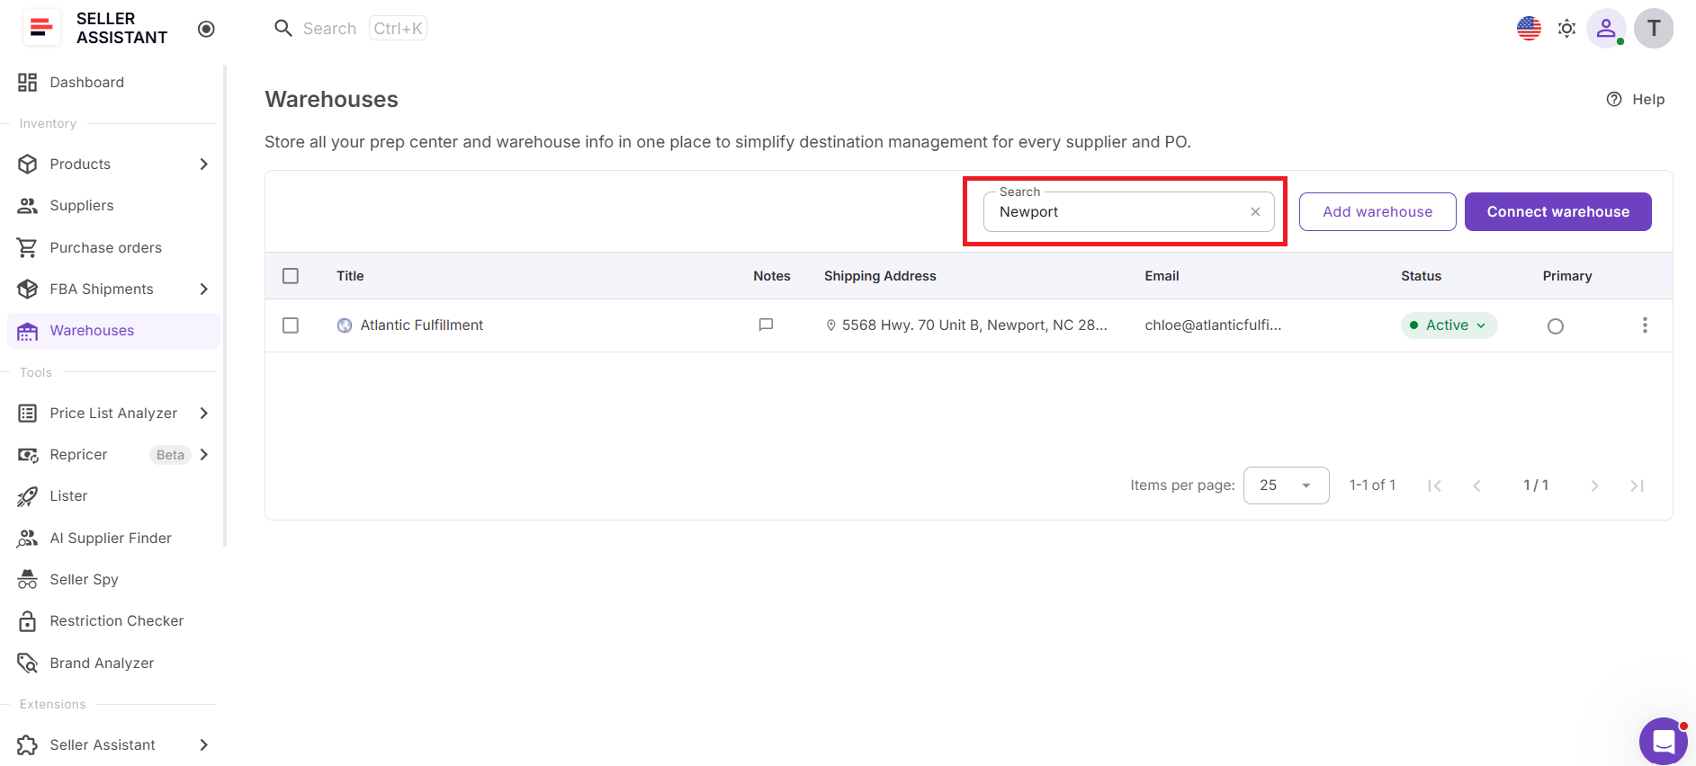This screenshot has width=1696, height=766.
Task: Click the FBA Shipments package icon
Action: click(28, 289)
